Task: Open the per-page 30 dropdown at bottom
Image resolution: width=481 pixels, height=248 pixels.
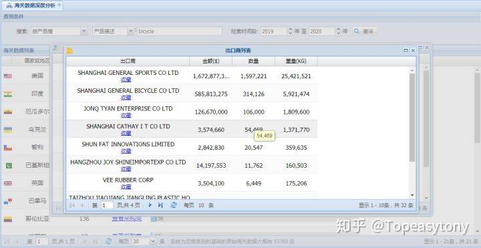Action: click(153, 241)
